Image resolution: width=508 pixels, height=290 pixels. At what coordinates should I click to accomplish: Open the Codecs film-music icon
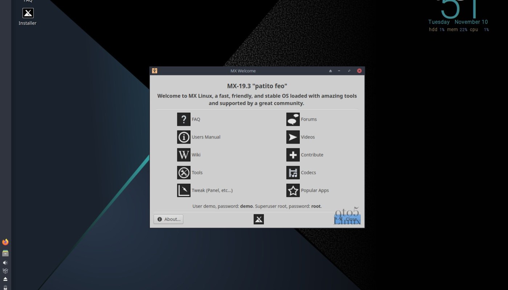293,173
